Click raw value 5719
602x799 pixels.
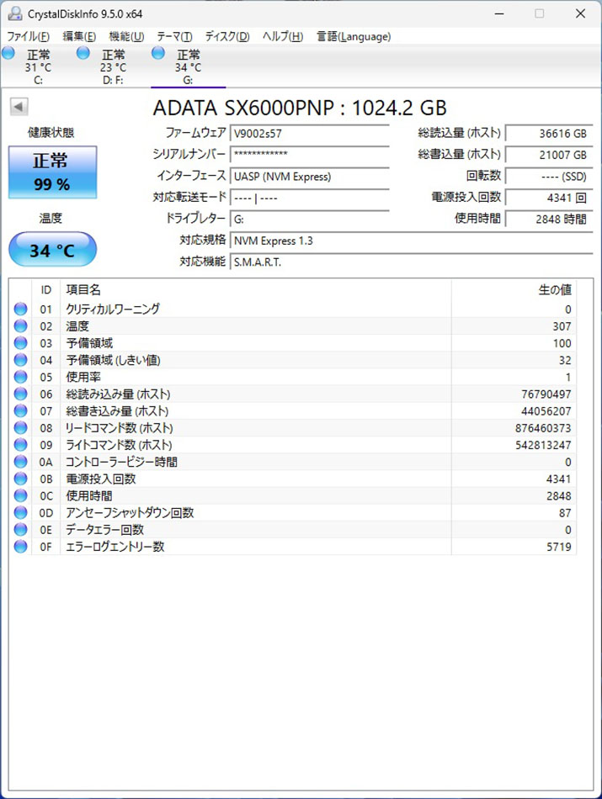tap(558, 547)
